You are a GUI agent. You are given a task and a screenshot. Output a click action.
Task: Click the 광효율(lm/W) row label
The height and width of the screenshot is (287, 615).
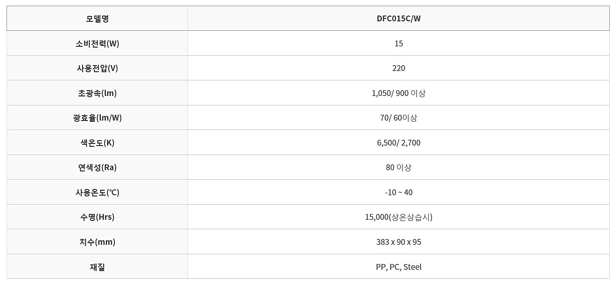pyautogui.click(x=97, y=118)
